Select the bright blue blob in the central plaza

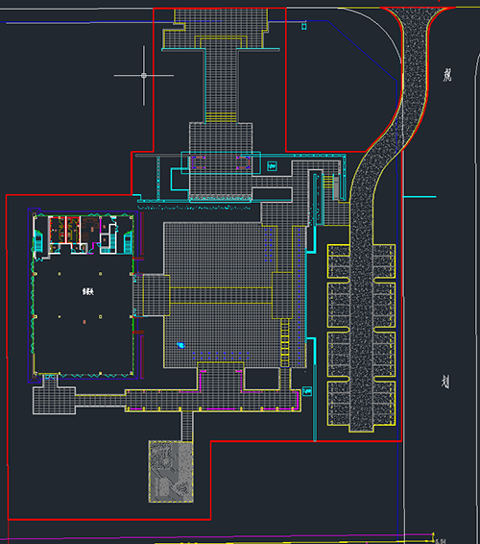(180, 345)
